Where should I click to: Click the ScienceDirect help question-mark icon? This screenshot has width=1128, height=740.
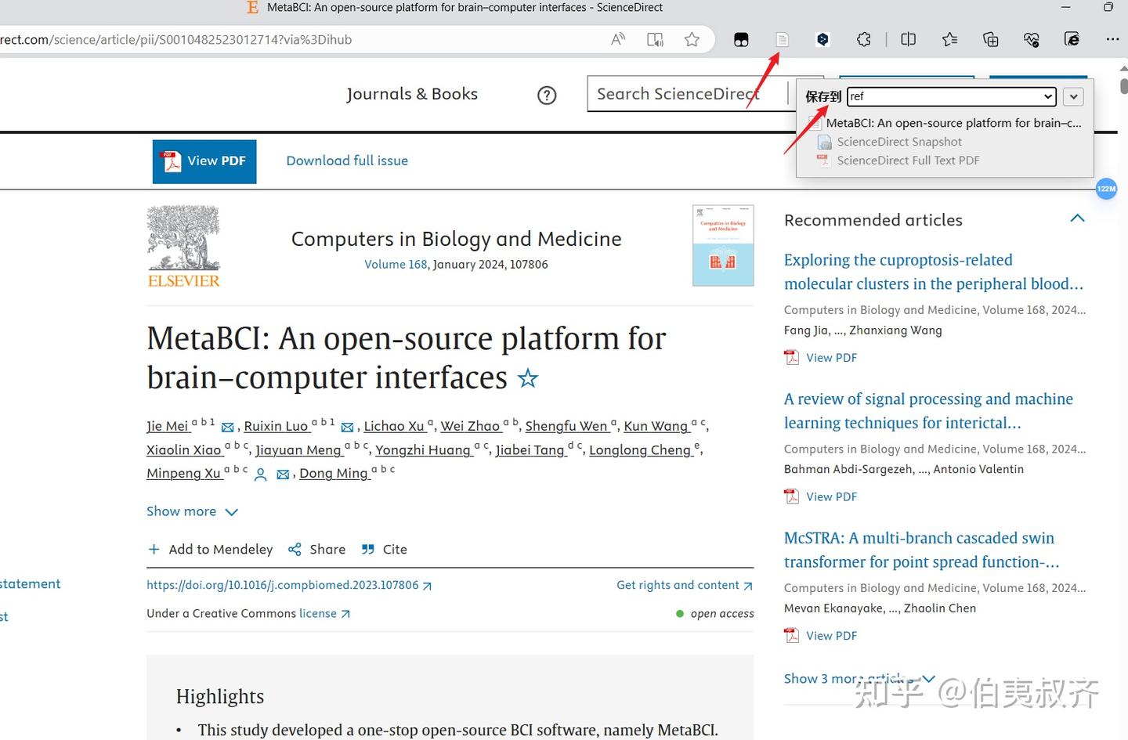click(547, 96)
